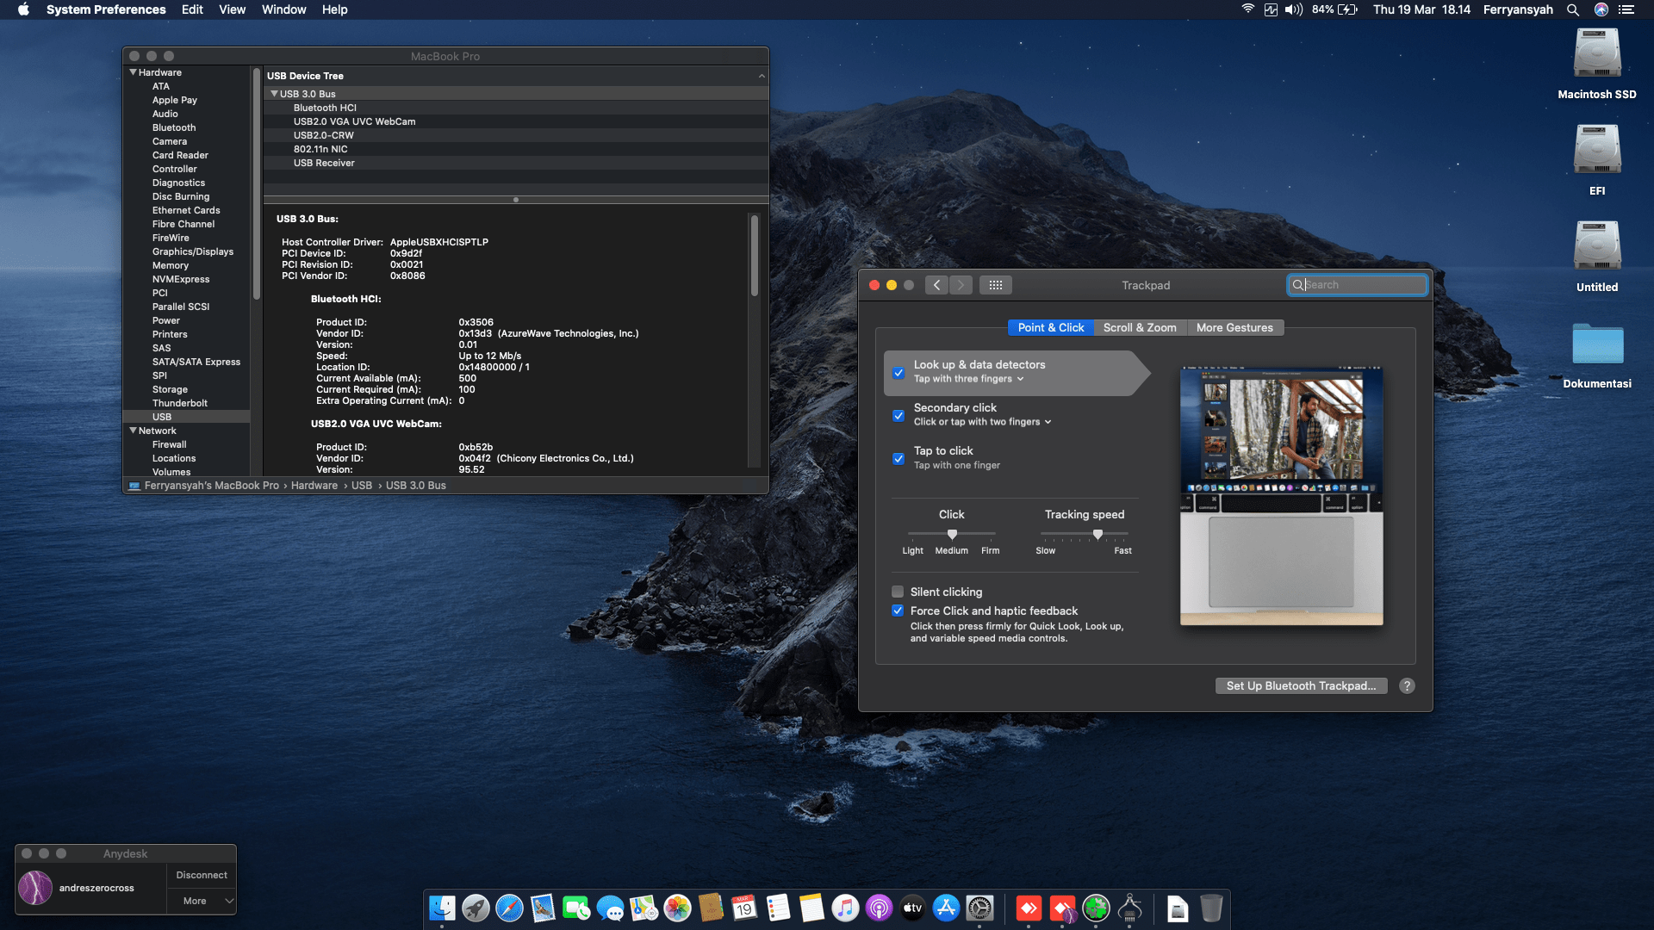1654x930 pixels.
Task: Select Graphics/Displays in sidebar
Action: click(193, 251)
